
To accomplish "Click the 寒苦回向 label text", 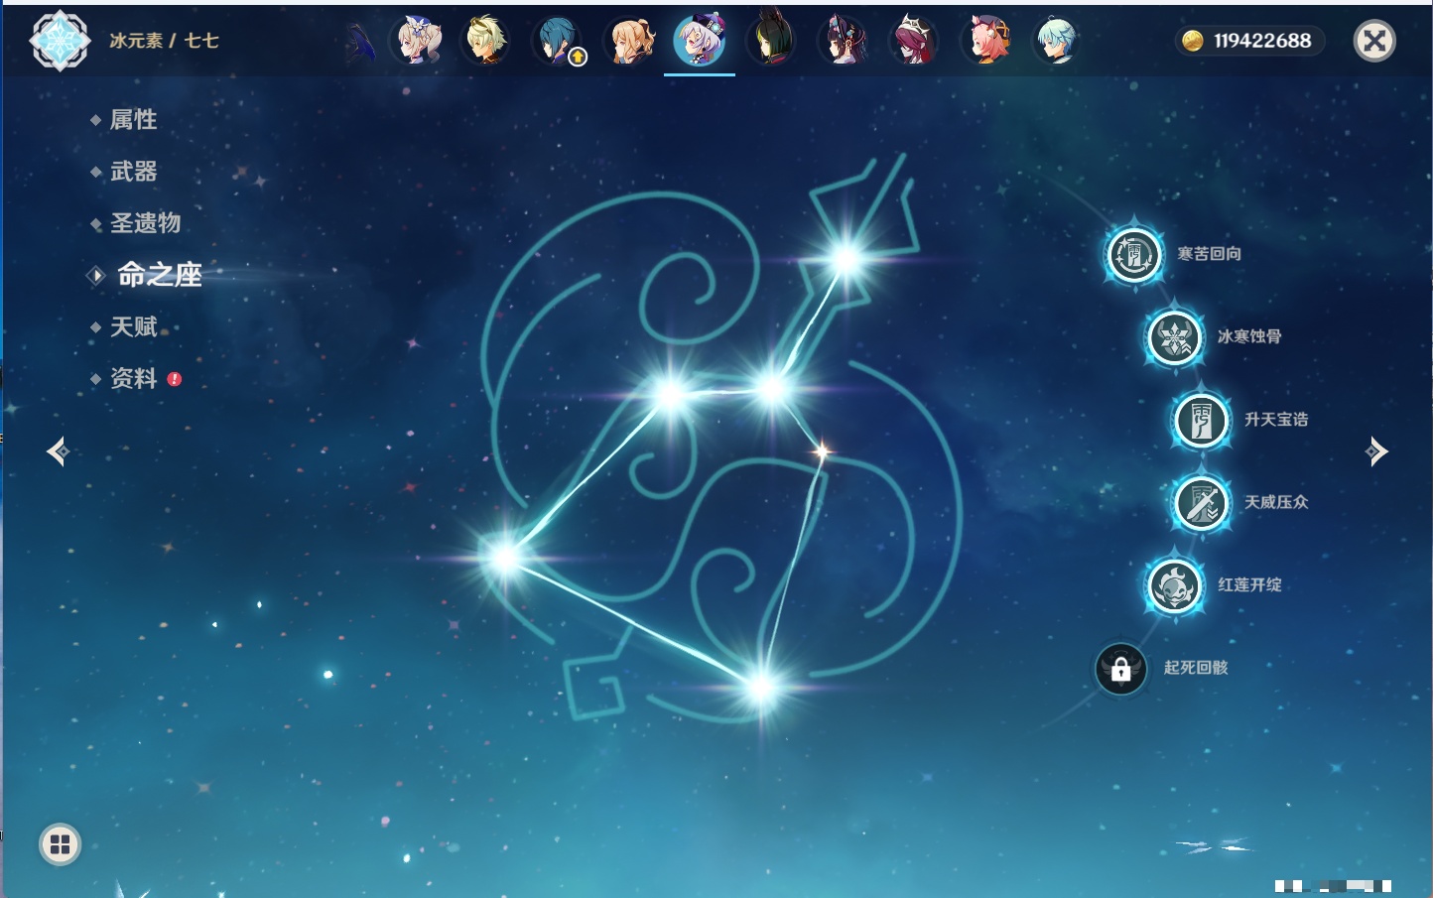I will click(1209, 254).
